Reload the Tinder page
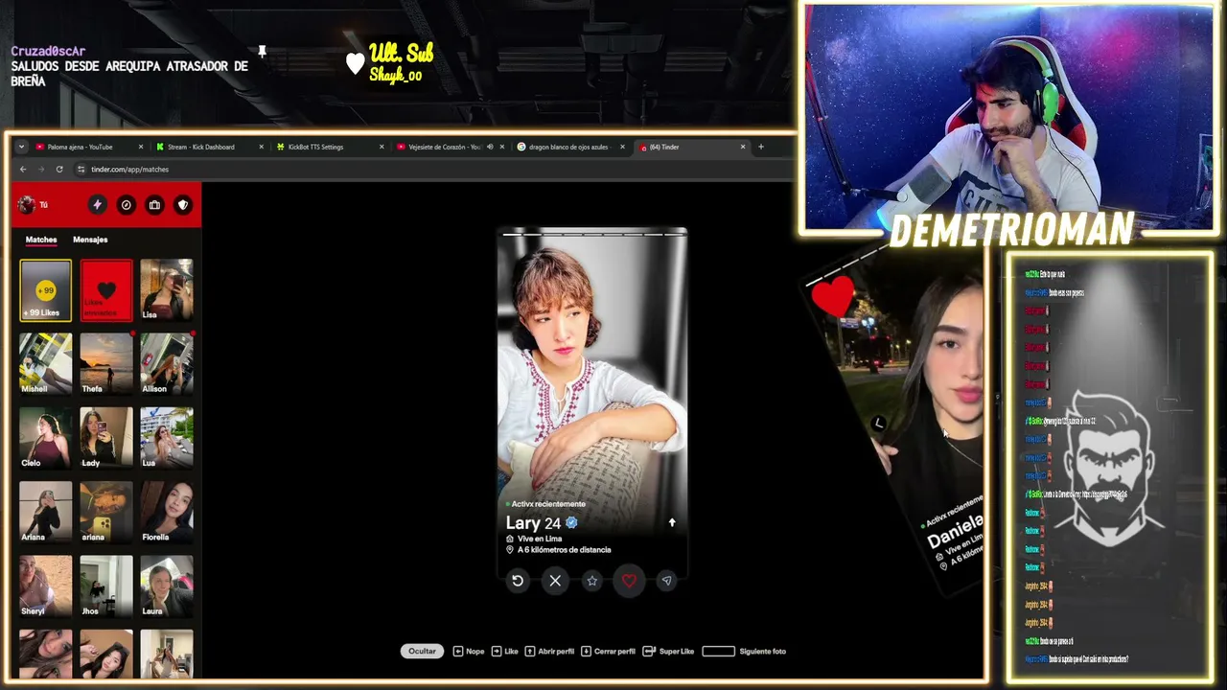This screenshot has height=690, width=1227. (x=59, y=170)
